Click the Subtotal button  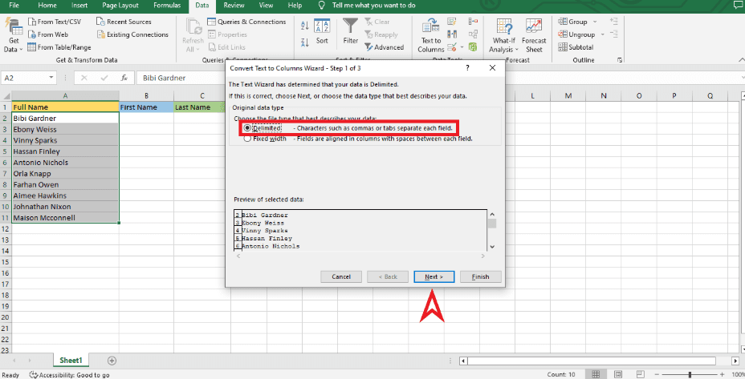(576, 47)
